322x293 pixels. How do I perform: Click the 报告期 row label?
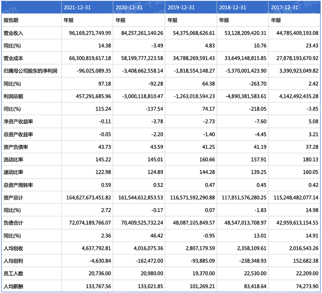click(11, 20)
